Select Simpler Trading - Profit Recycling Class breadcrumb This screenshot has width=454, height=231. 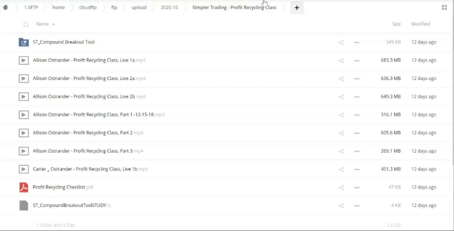coord(234,7)
